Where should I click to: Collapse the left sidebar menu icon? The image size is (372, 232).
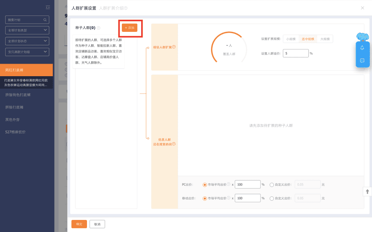48,7
